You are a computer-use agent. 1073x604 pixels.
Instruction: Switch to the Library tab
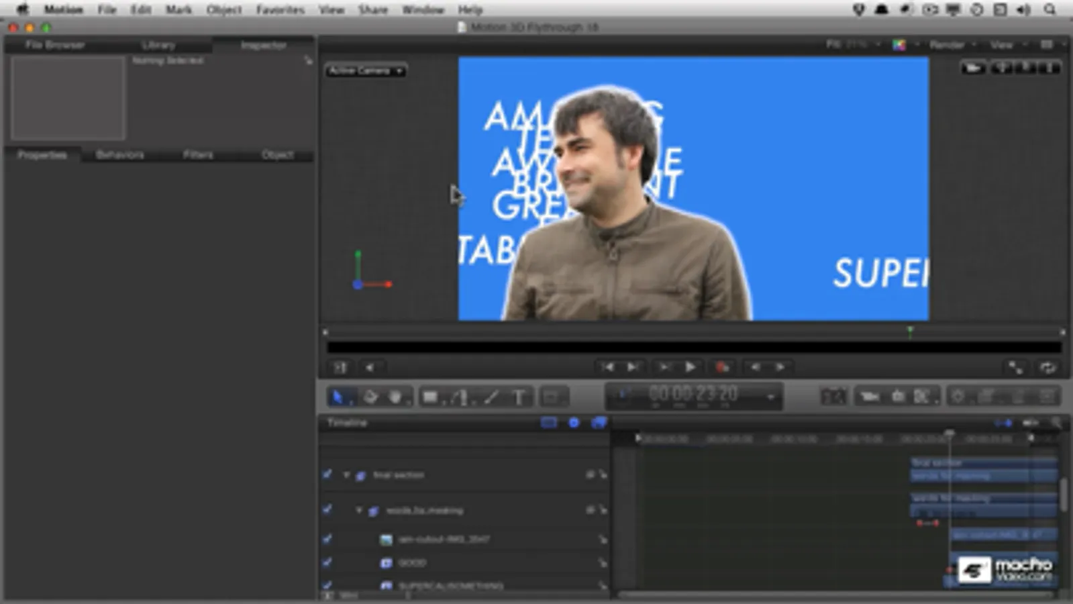click(x=158, y=45)
